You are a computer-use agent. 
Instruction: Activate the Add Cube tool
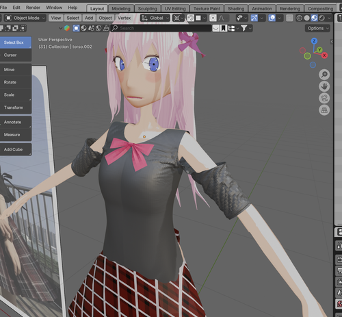click(16, 149)
